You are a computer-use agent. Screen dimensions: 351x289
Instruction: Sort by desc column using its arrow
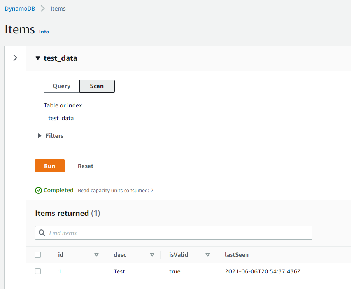click(x=152, y=255)
